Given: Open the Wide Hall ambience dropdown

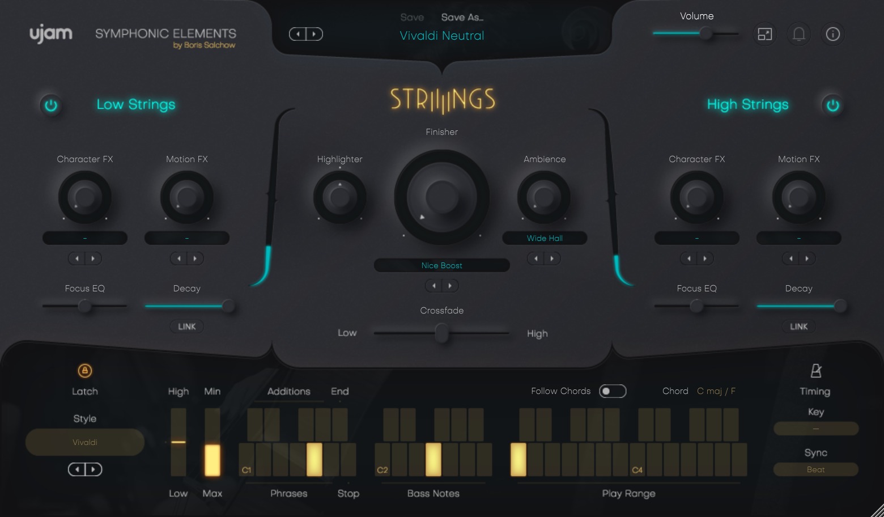Looking at the screenshot, I should 545,238.
